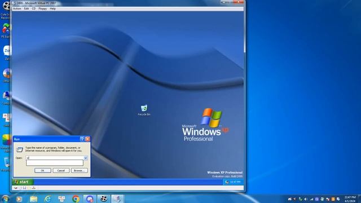Click Cancel in the Run dialog
The image size is (361, 203).
[x=61, y=170]
